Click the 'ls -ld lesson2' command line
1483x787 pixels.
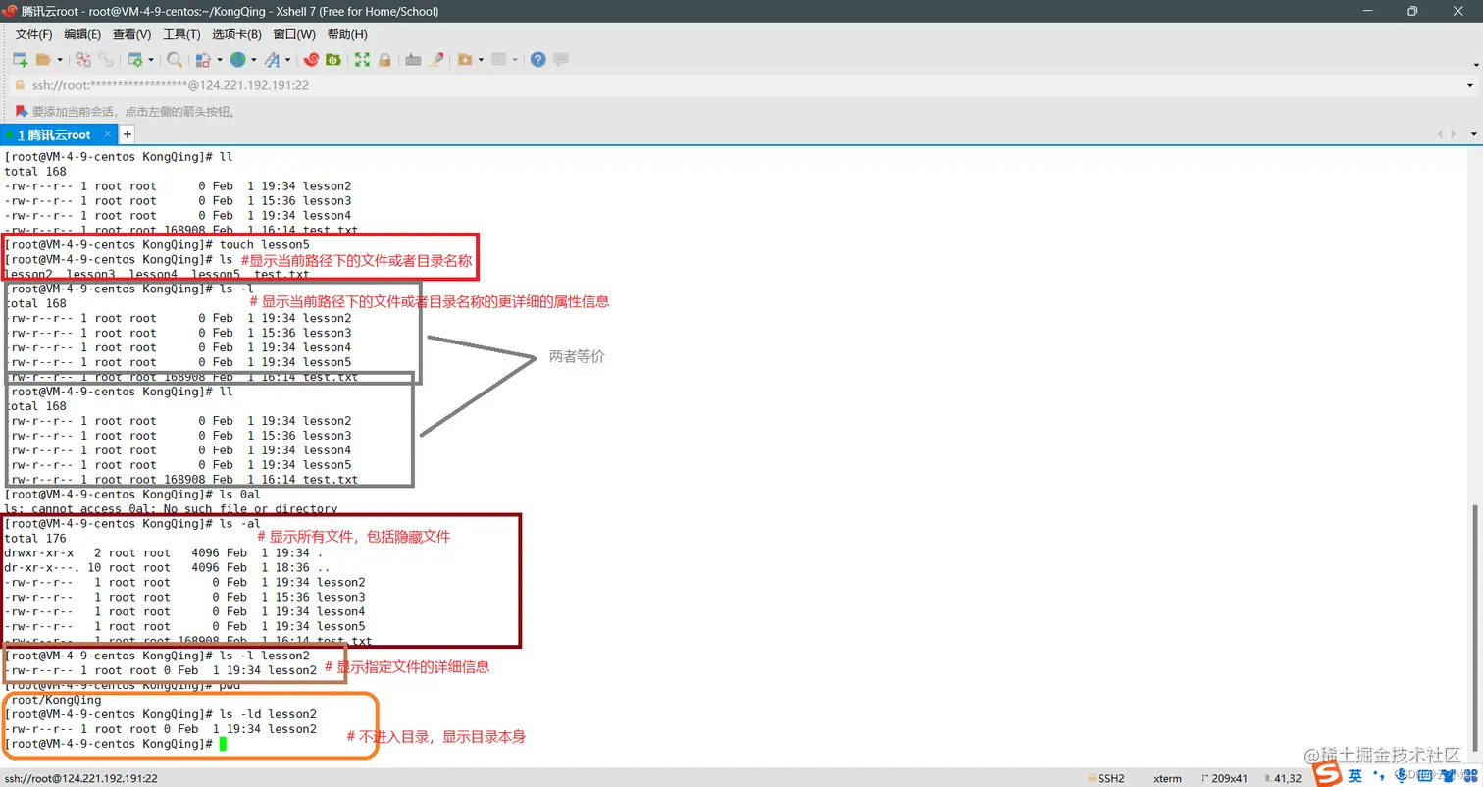[x=161, y=714]
